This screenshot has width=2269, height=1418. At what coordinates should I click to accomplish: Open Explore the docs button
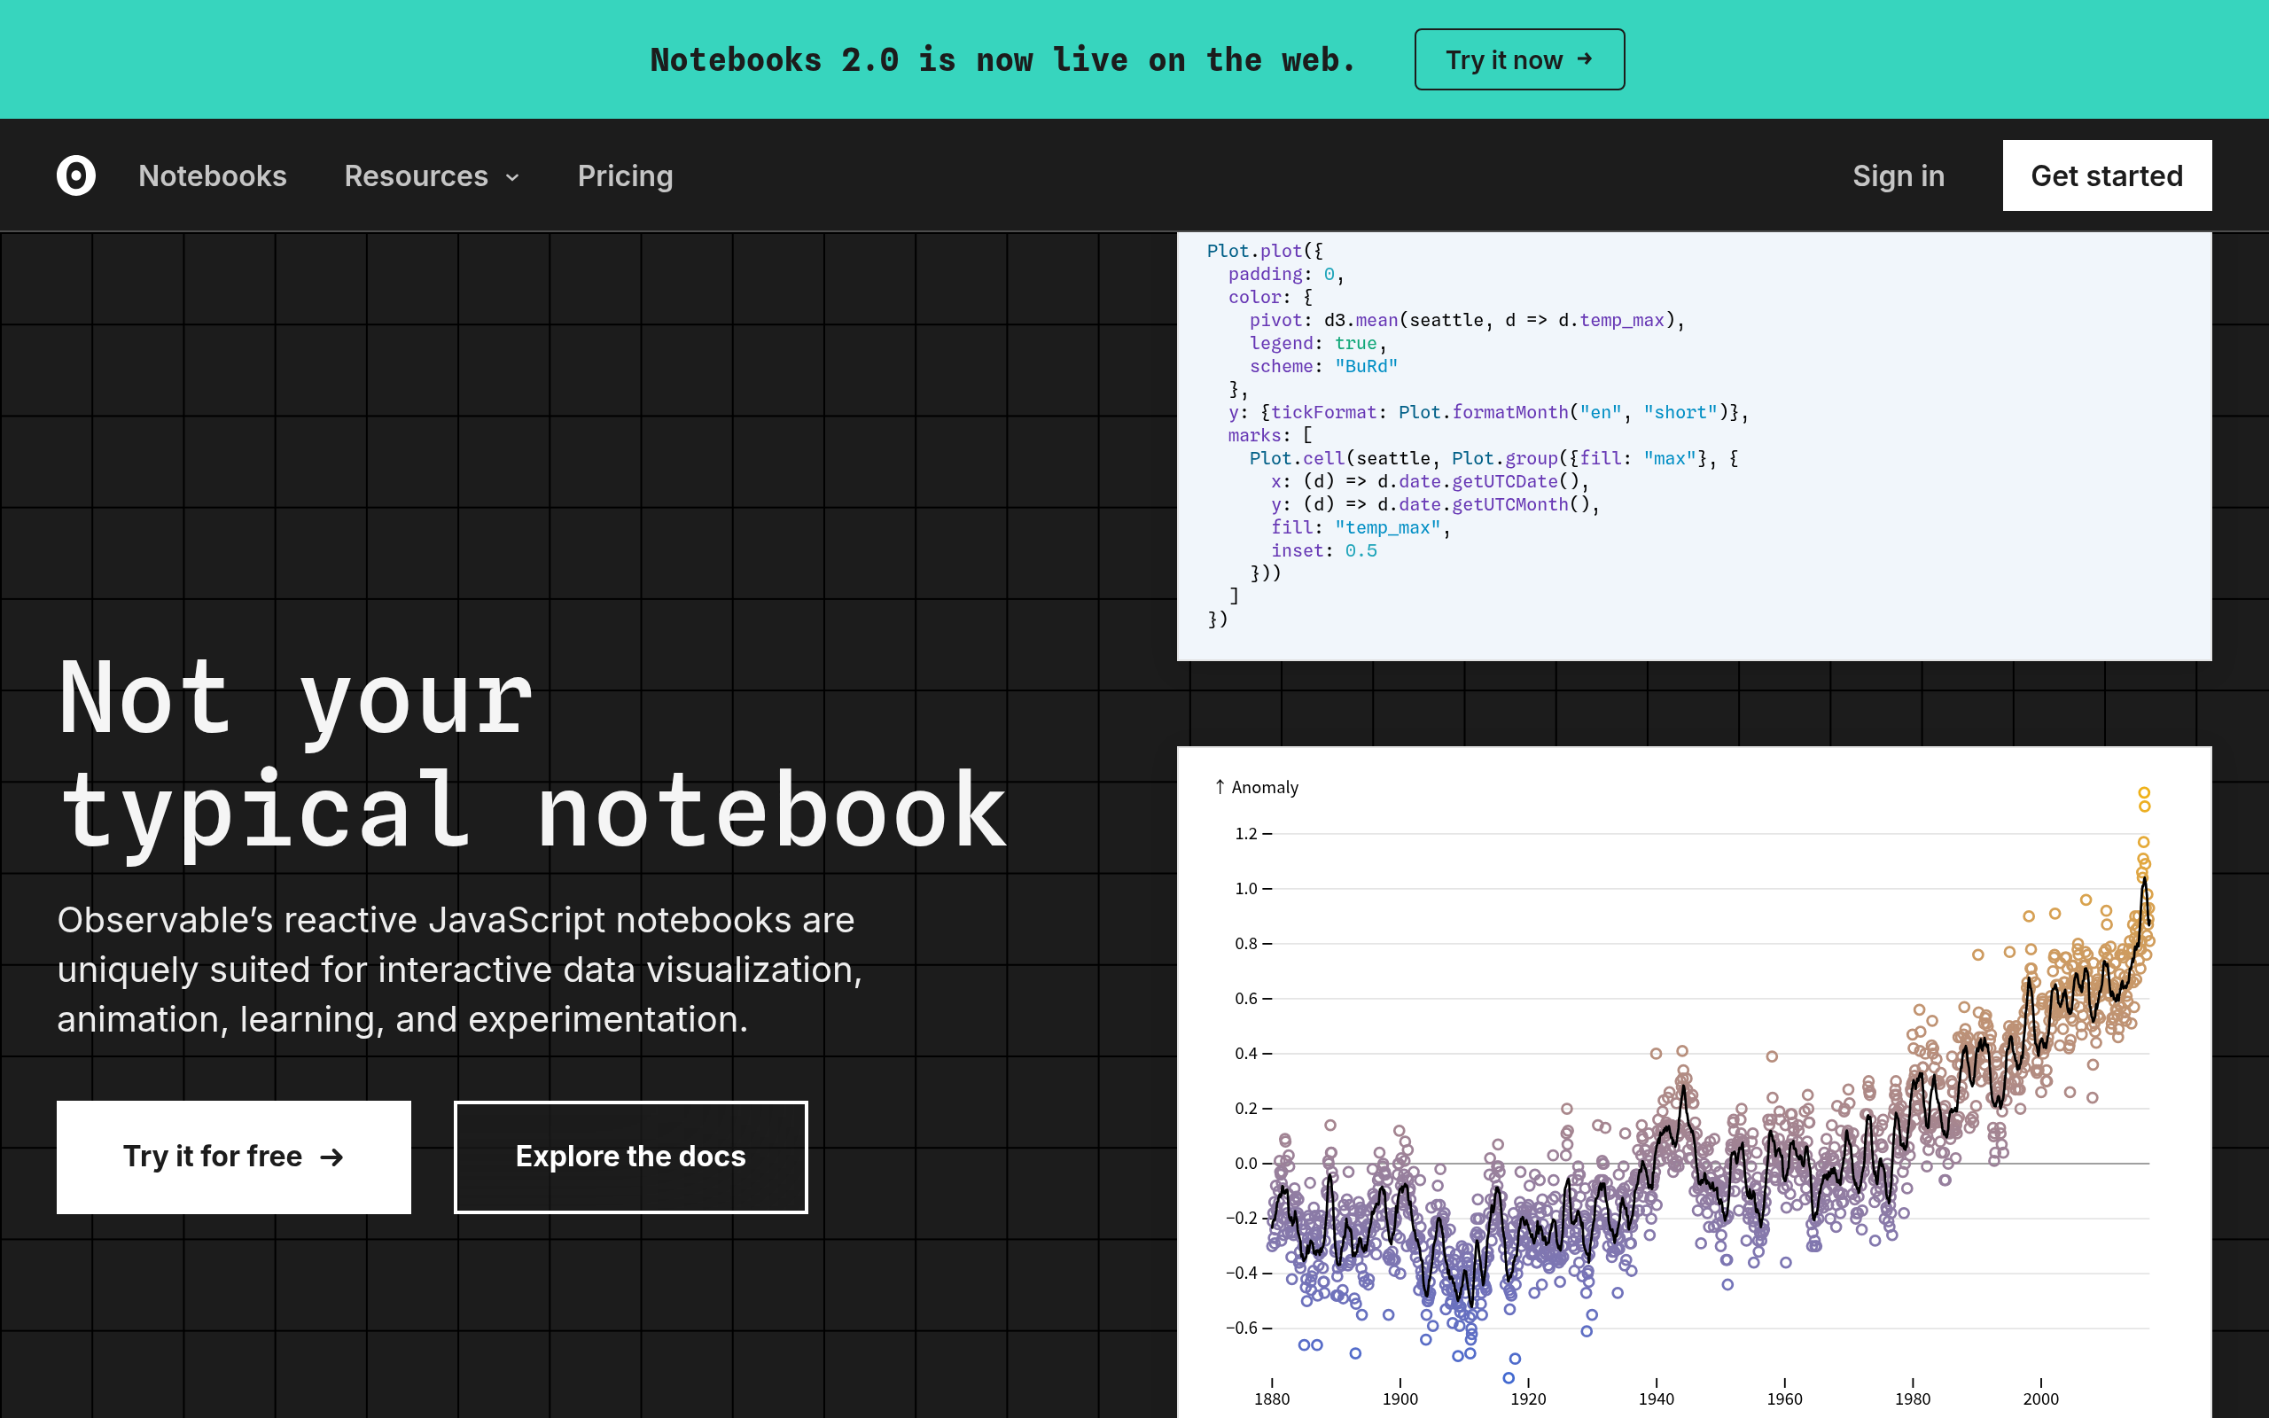631,1157
